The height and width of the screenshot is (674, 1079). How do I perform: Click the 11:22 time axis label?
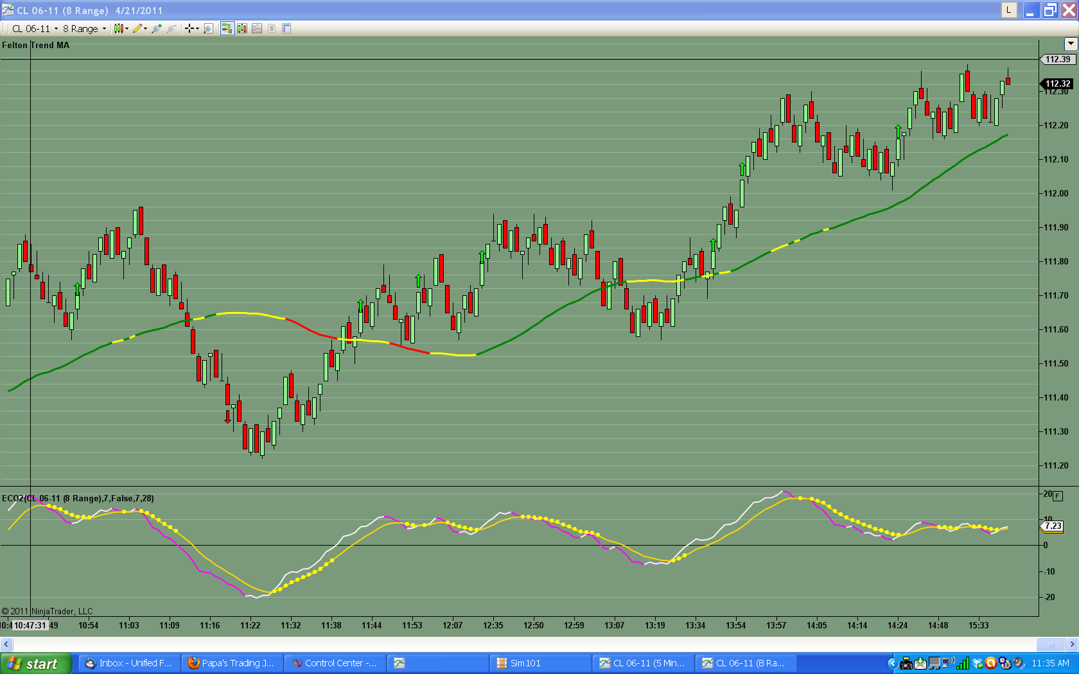[x=250, y=625]
